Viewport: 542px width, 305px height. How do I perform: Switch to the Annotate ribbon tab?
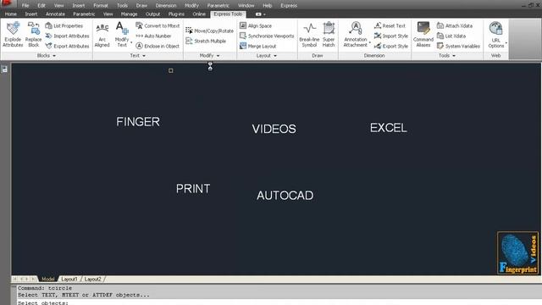pos(55,14)
